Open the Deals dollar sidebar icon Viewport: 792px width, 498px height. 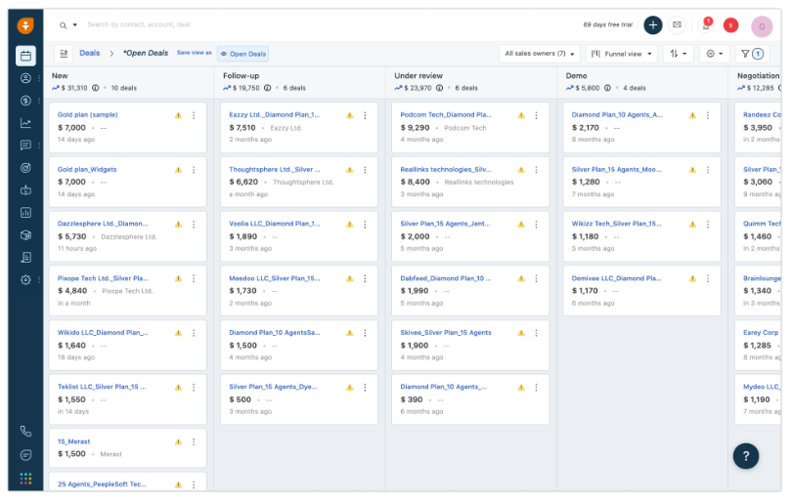25,101
